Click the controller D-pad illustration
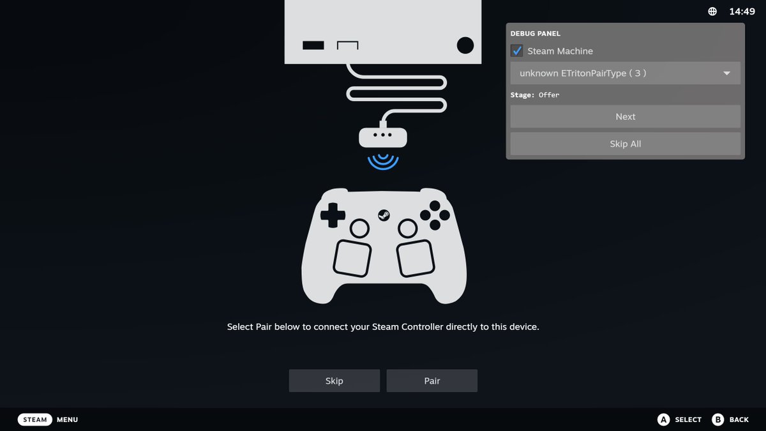This screenshot has width=766, height=431. click(x=333, y=215)
